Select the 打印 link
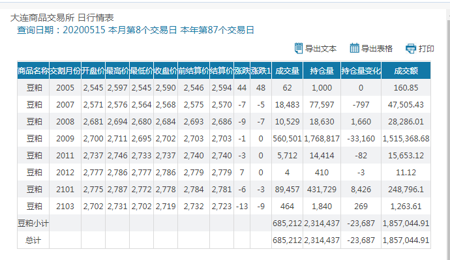450x260 pixels. tap(426, 48)
